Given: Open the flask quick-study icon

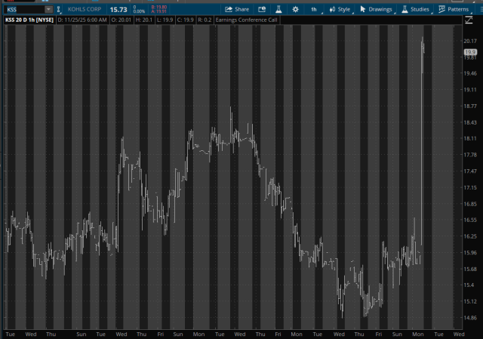Looking at the screenshot, I should coord(278,9).
